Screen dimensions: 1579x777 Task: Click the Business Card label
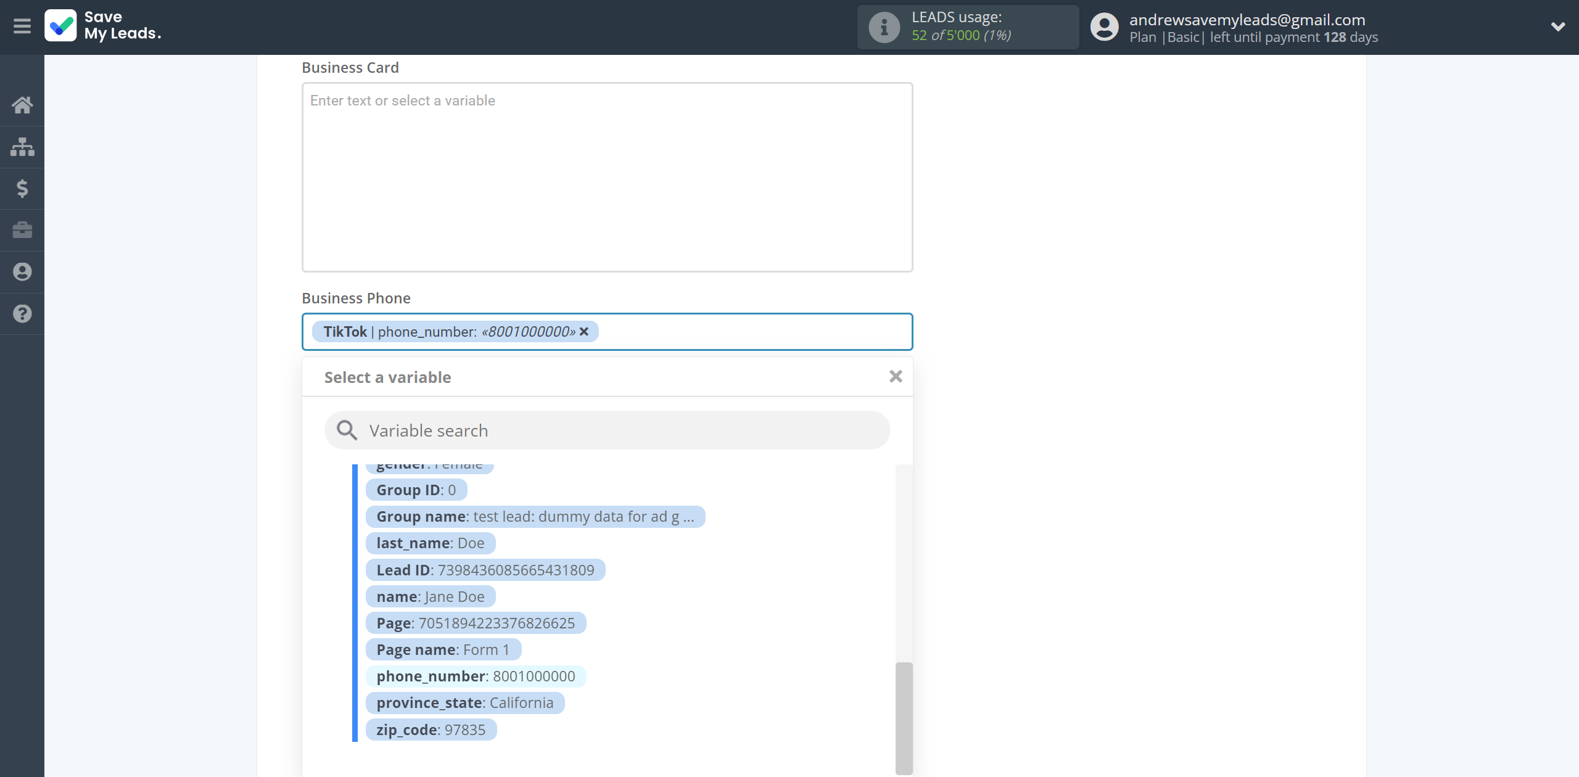(x=350, y=68)
